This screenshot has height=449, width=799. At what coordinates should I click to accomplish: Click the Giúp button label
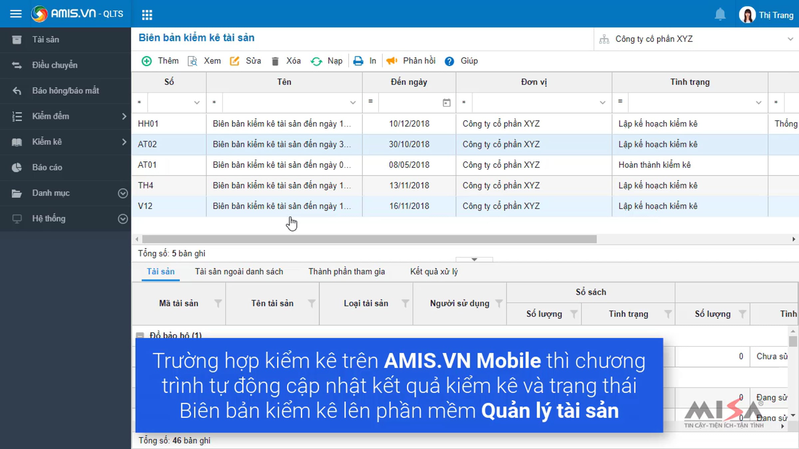pos(469,61)
